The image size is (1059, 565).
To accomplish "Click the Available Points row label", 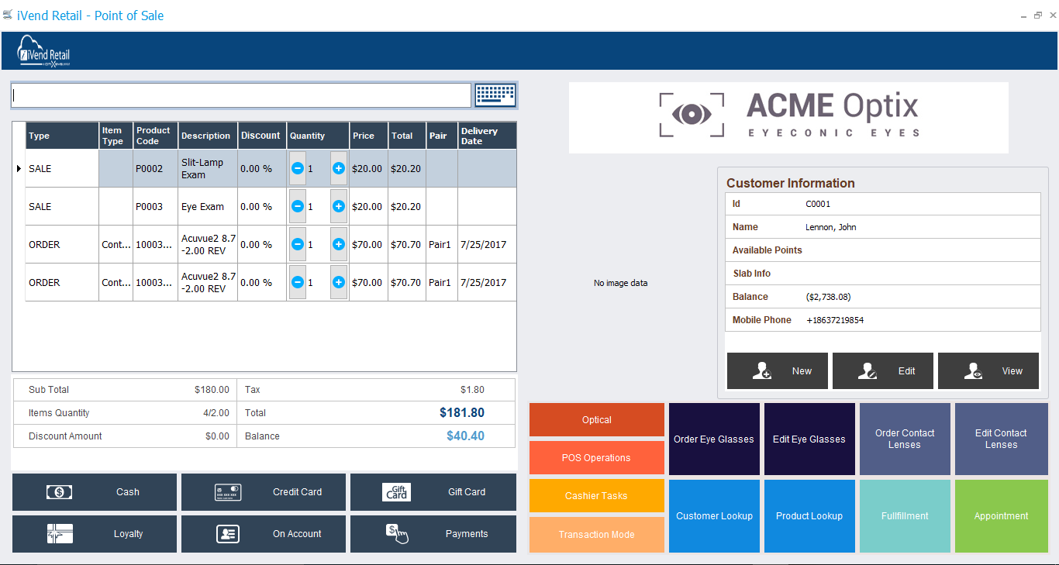I will 768,250.
